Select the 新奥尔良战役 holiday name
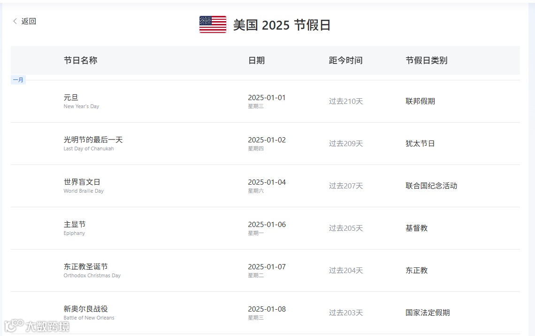This screenshot has height=336, width=535. [85, 309]
